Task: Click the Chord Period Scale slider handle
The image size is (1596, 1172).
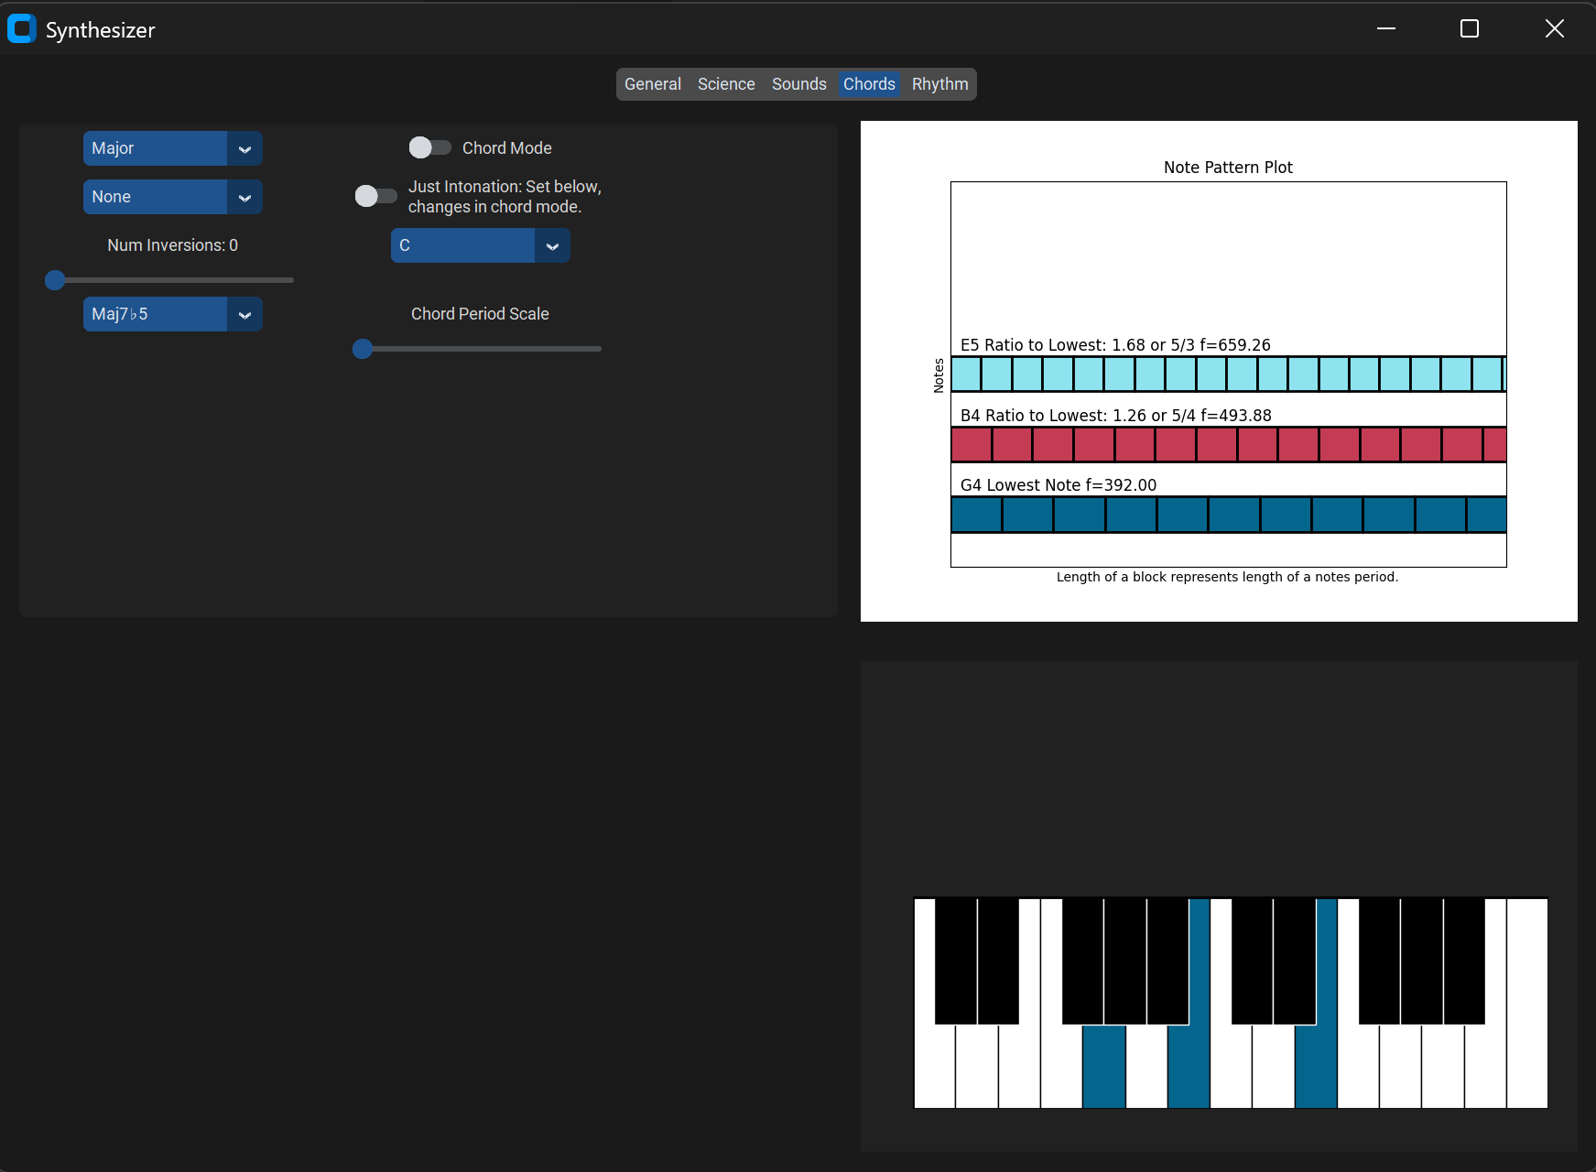Action: pyautogui.click(x=363, y=349)
